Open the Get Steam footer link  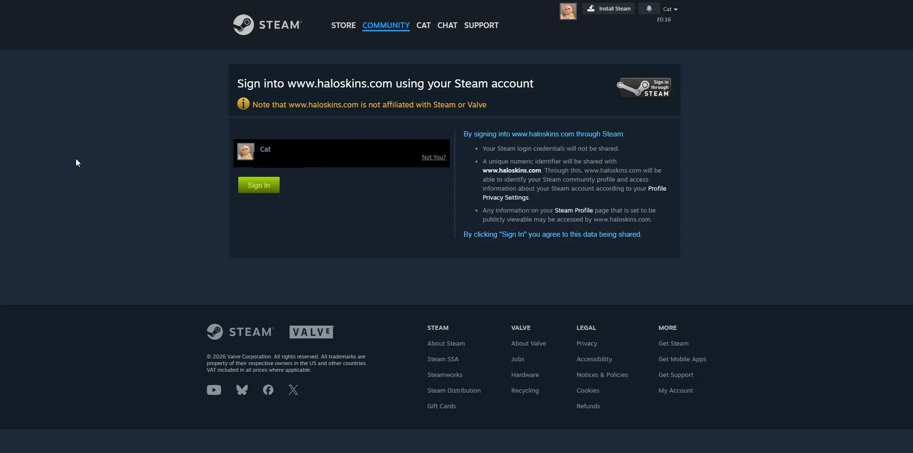click(673, 343)
